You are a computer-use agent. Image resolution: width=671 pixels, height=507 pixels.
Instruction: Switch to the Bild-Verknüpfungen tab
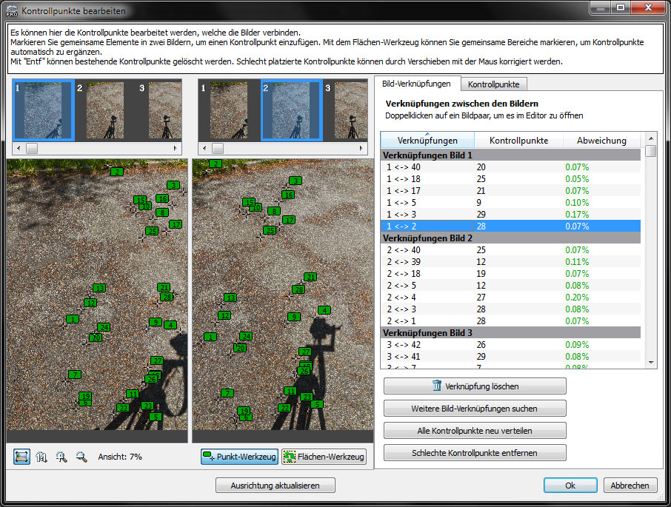pos(416,84)
